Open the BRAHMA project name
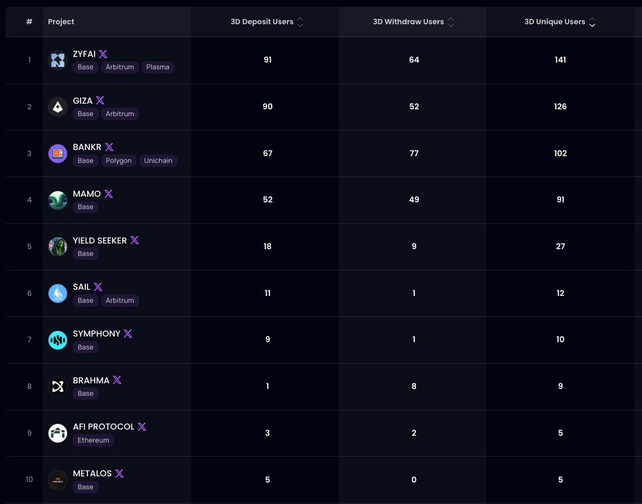This screenshot has height=504, width=642. point(91,381)
